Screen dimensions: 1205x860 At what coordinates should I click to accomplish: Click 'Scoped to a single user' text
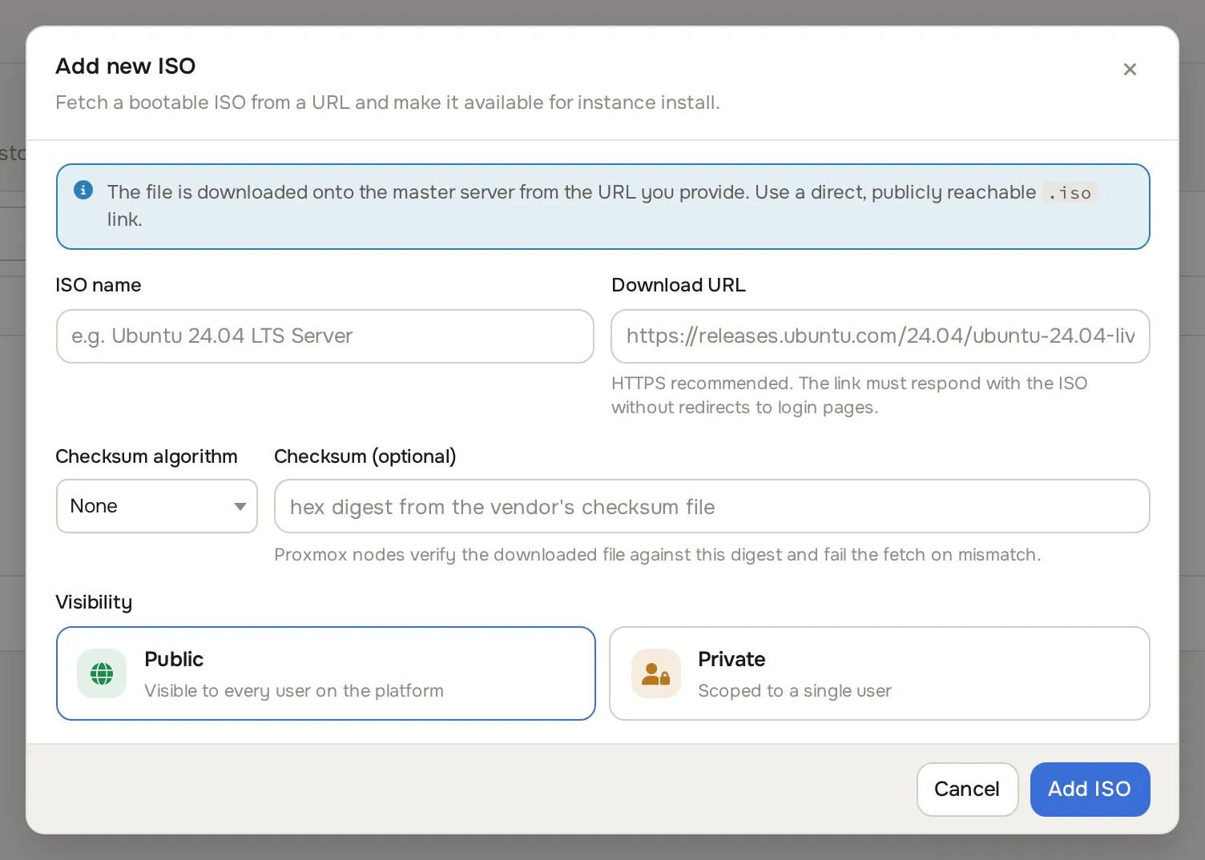(795, 691)
